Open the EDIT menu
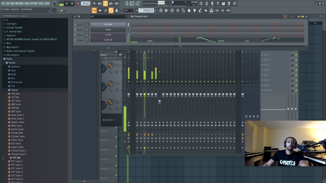The width and height of the screenshot is (326, 183). point(8,4)
